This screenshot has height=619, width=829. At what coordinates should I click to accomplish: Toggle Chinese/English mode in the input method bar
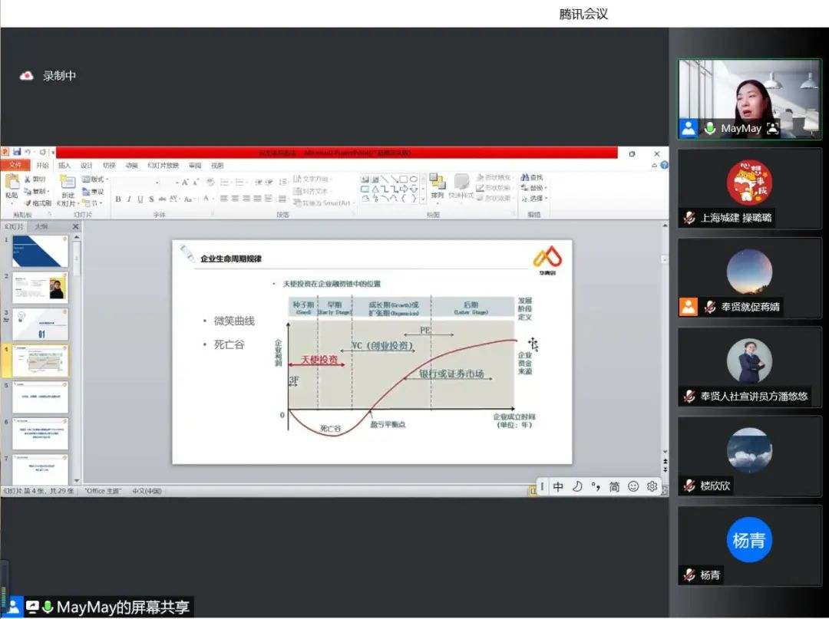tap(558, 486)
